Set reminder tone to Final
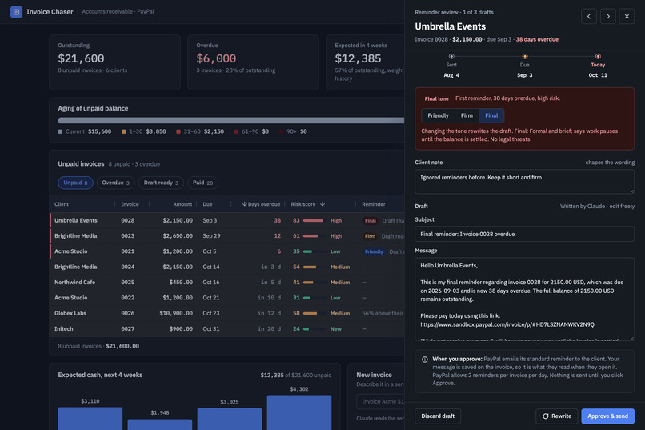645x430 pixels. coord(491,115)
